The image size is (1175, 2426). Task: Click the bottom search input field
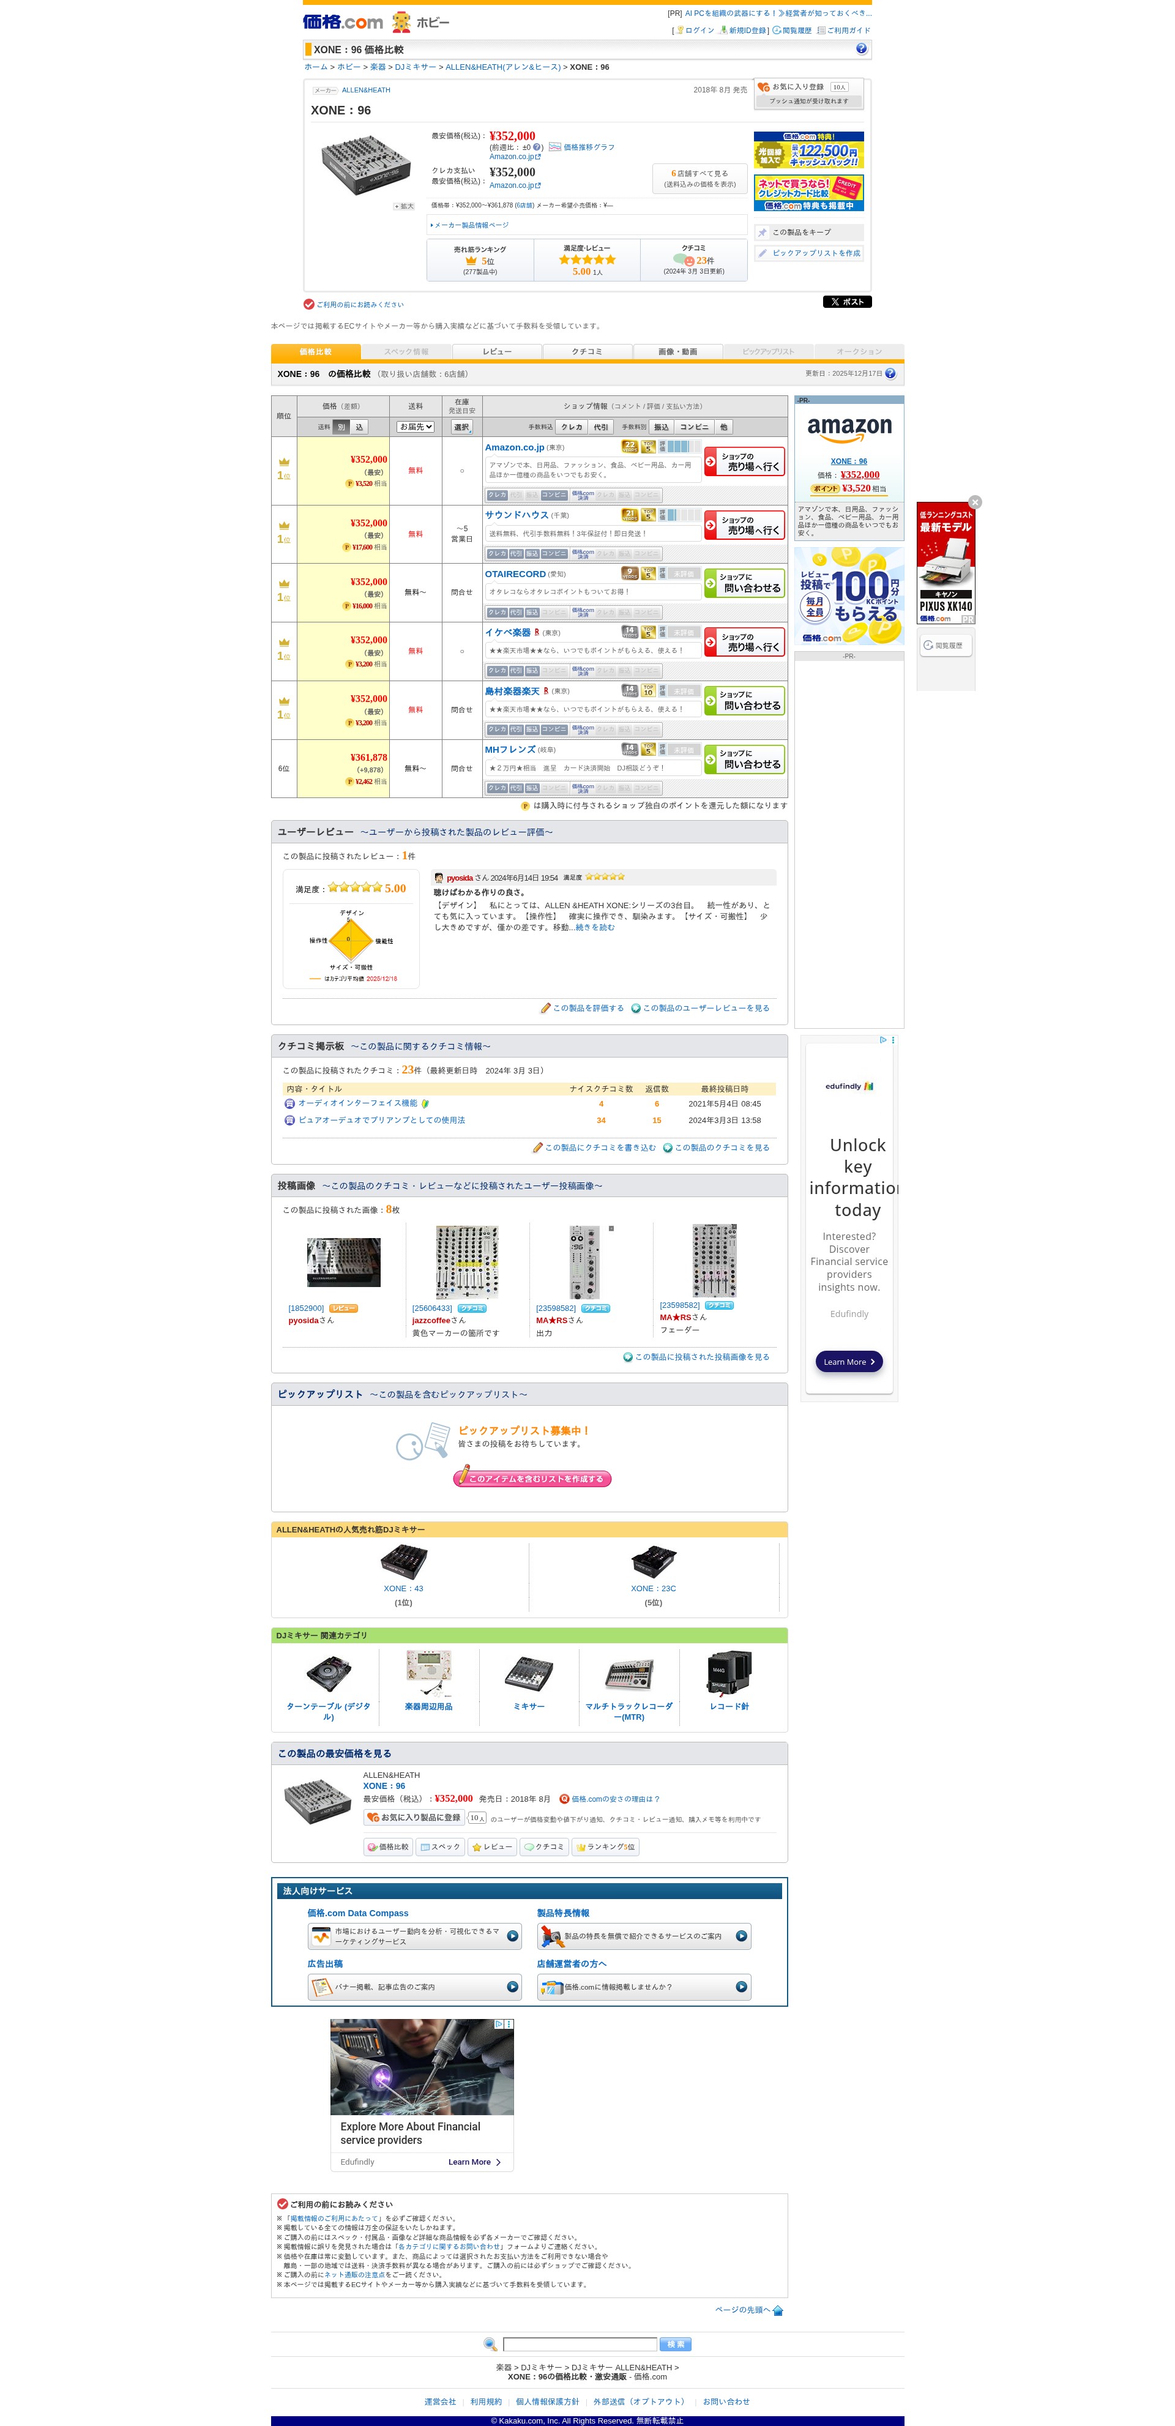pyautogui.click(x=580, y=2344)
